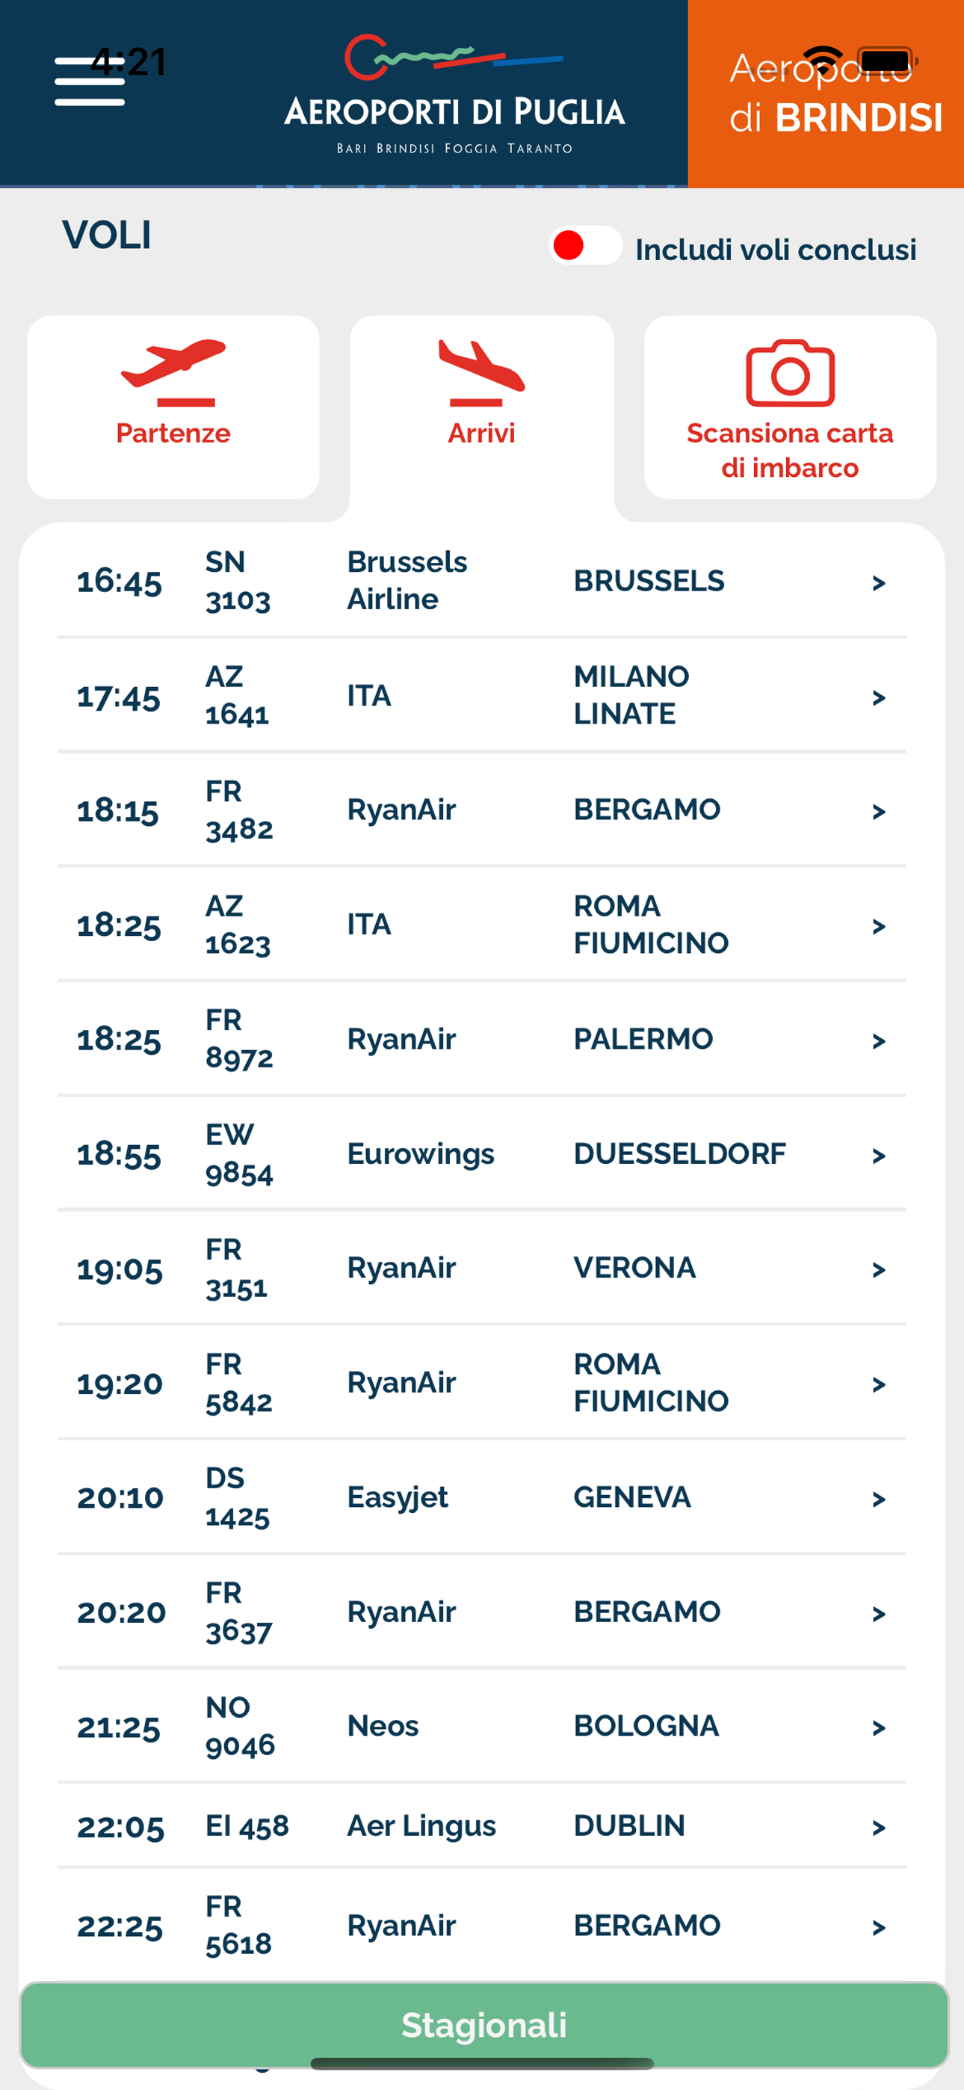Open the Bologna Neos NO 9046 row
Screen dimensions: 964x2090
point(482,1726)
